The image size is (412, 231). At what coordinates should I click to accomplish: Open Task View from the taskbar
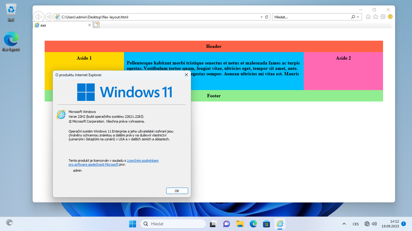click(x=214, y=224)
